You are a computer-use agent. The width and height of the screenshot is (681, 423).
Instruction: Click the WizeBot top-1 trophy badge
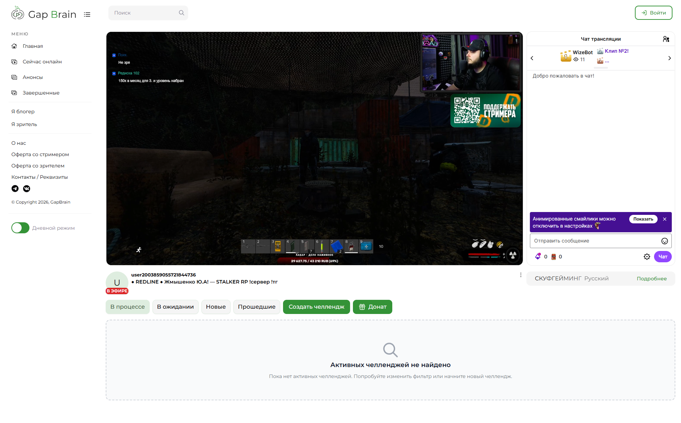566,56
